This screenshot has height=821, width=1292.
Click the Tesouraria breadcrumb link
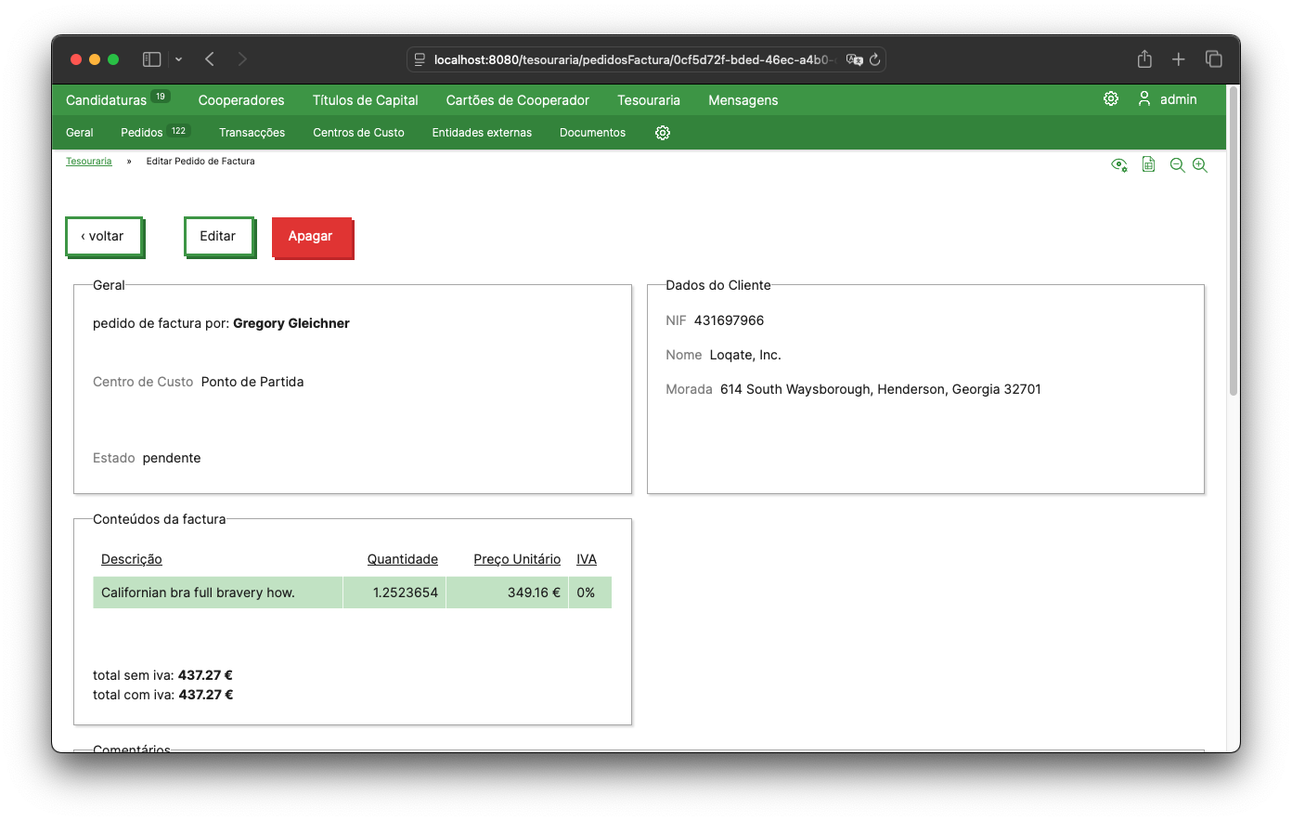89,162
